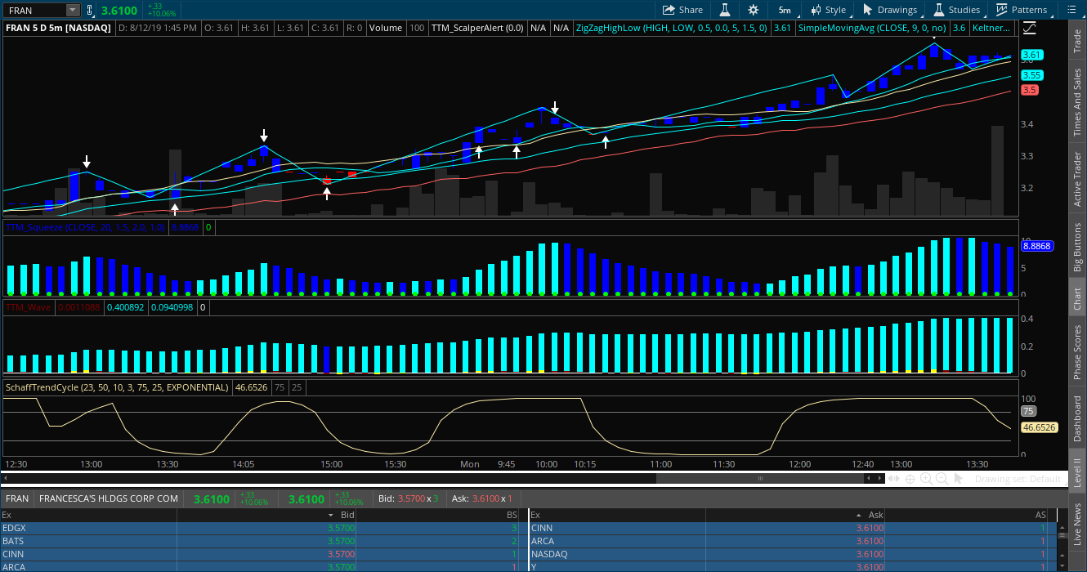Screen dimensions: 1087x572
Task: Click the Share button
Action: click(682, 10)
